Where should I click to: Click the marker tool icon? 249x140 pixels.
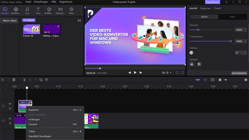(47, 80)
